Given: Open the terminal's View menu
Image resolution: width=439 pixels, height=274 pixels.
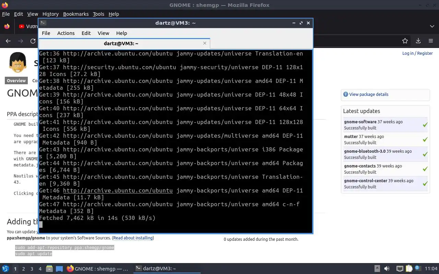Looking at the screenshot, I should coord(103,33).
